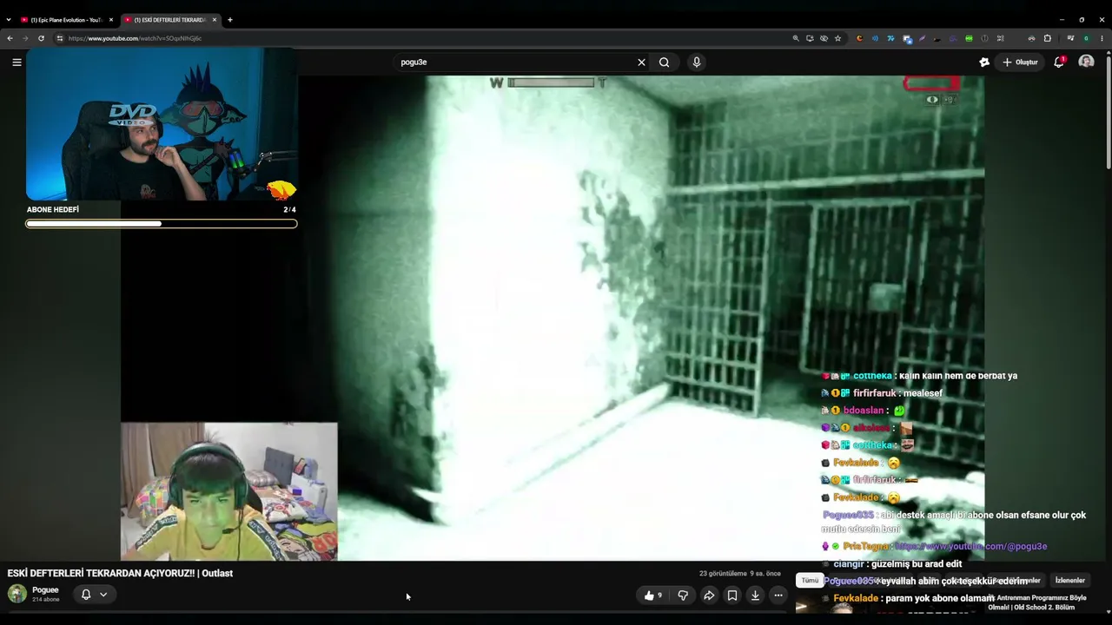
Task: Run the search with the magnifier button
Action: click(x=665, y=62)
